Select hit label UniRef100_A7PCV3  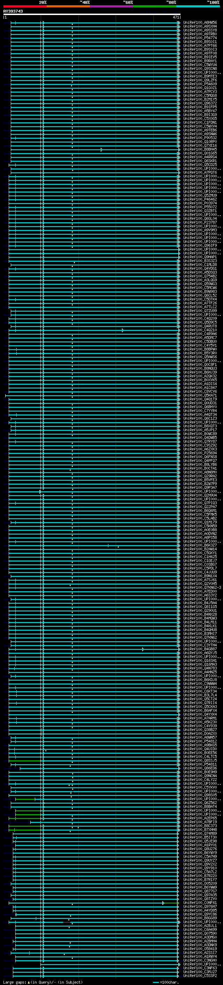200,92
